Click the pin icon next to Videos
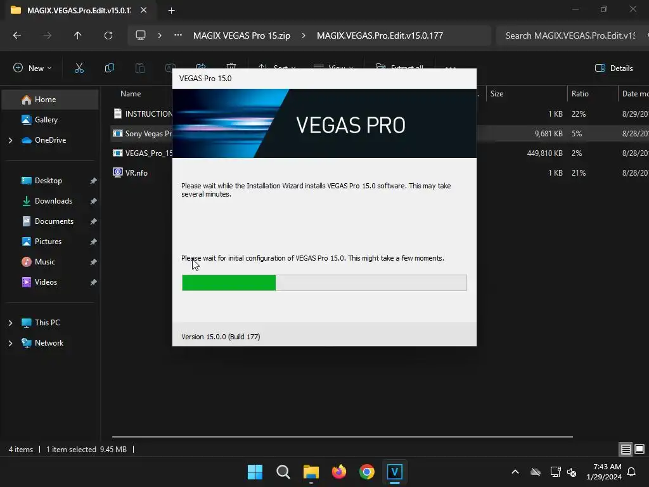 click(x=94, y=282)
